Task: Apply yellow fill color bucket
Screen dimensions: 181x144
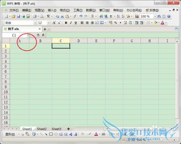Action: pos(156,23)
